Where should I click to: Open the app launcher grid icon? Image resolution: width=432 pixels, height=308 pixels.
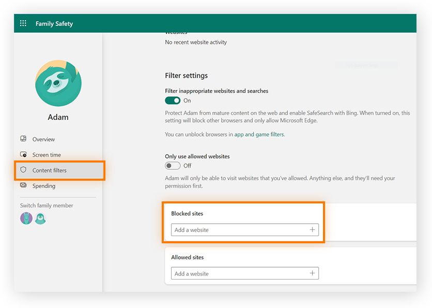click(x=23, y=23)
